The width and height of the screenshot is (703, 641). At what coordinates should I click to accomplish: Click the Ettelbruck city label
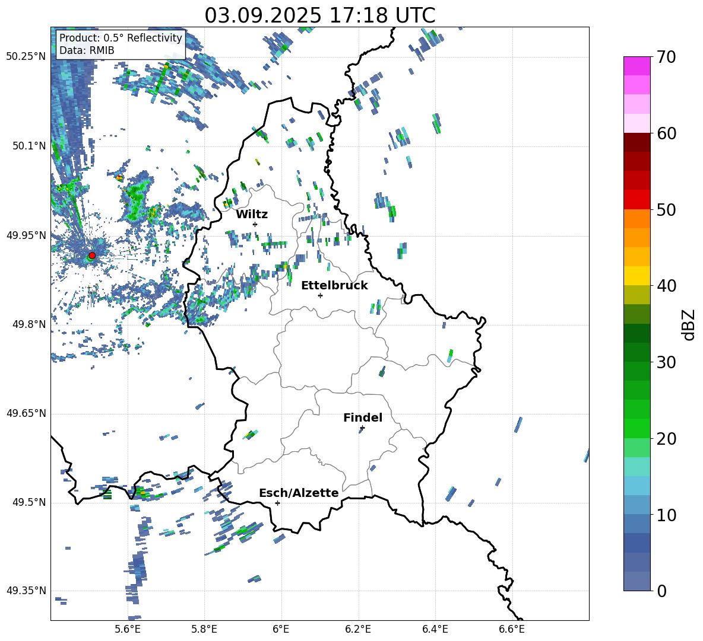(x=334, y=286)
